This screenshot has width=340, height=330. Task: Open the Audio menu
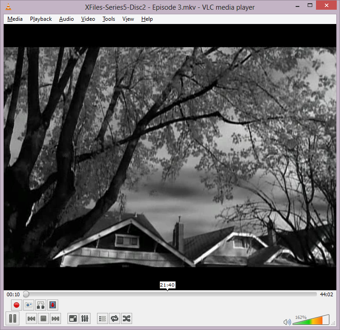pos(67,19)
